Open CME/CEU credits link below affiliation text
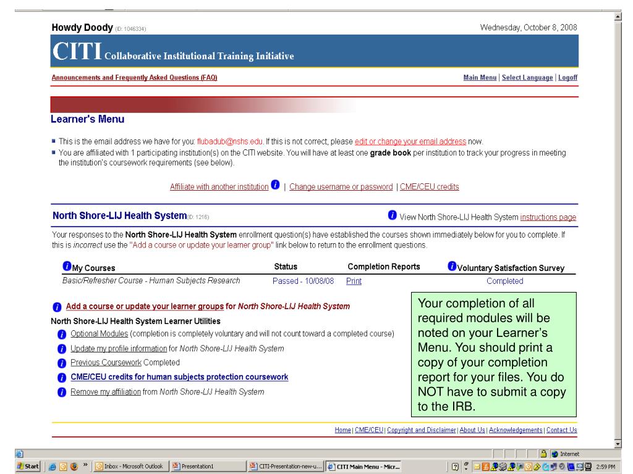This screenshot has height=474, width=633. [430, 186]
